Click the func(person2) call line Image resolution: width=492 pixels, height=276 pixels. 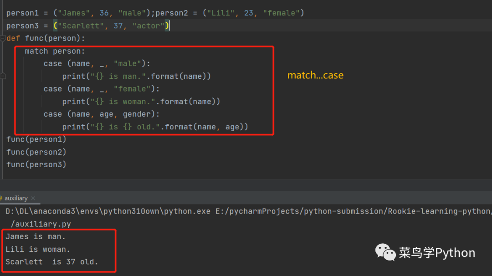(x=36, y=152)
